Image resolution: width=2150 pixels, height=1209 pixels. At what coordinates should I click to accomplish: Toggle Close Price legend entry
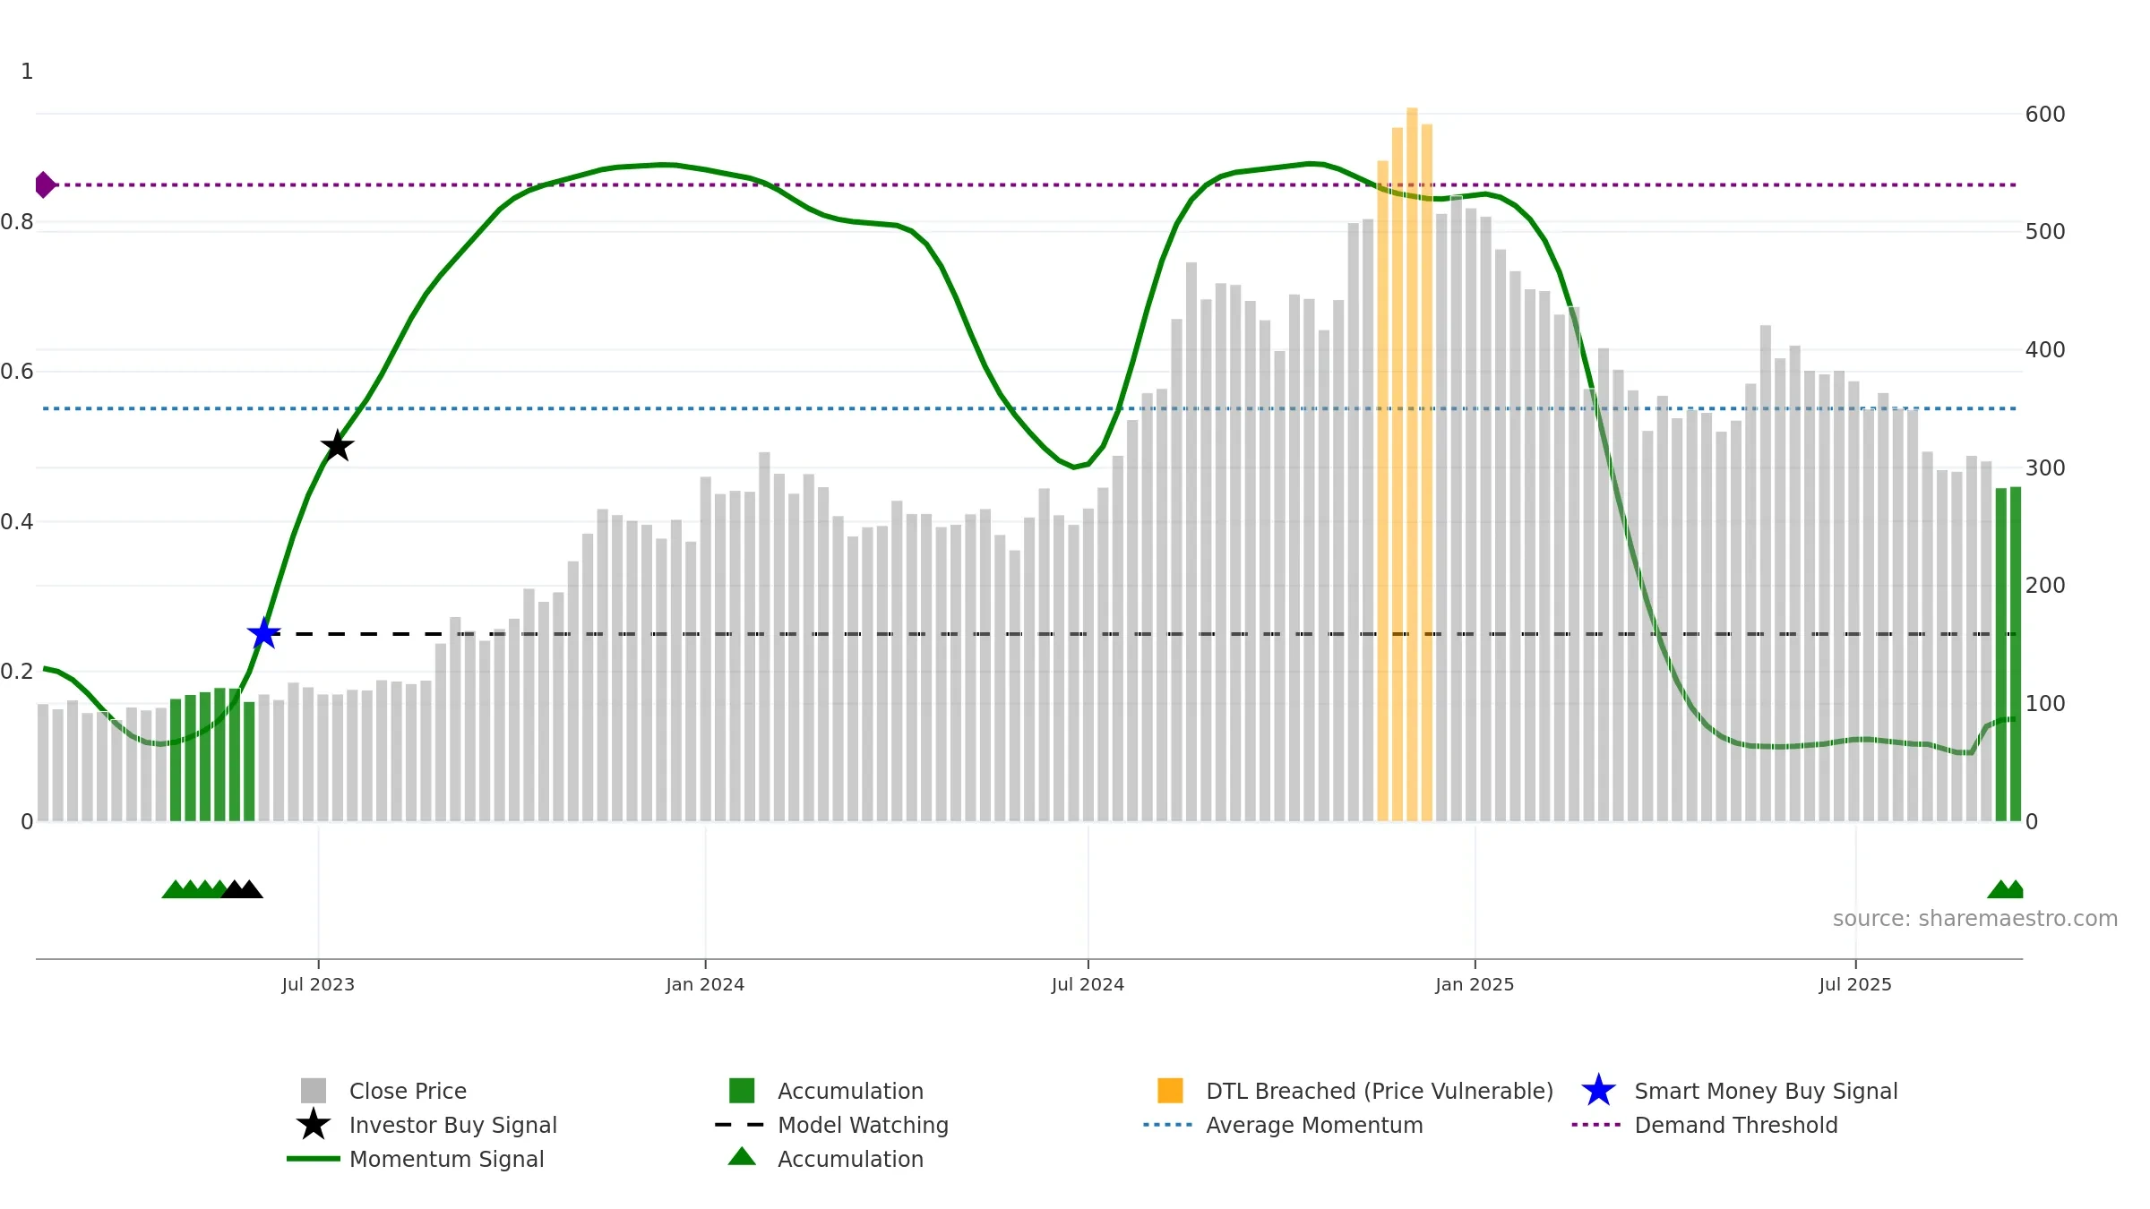(x=408, y=1091)
